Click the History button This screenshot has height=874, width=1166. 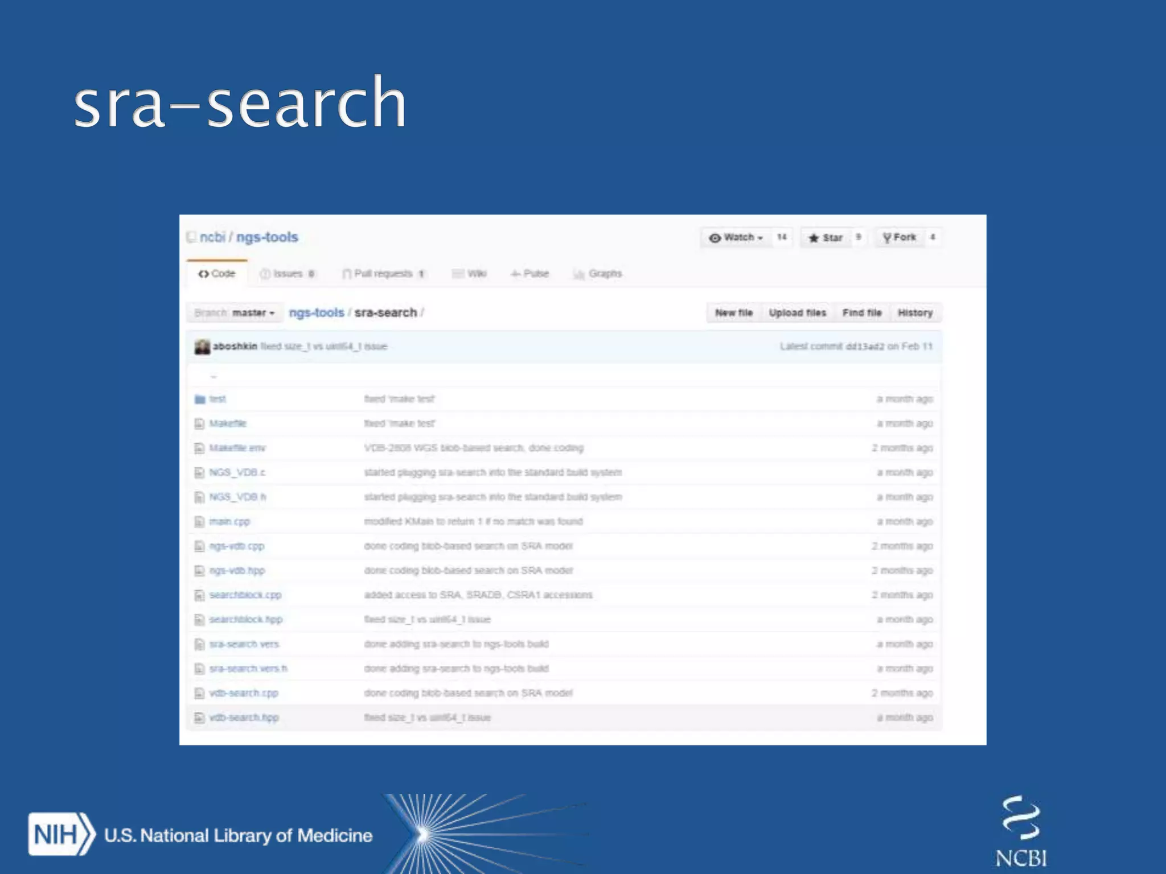click(x=915, y=313)
